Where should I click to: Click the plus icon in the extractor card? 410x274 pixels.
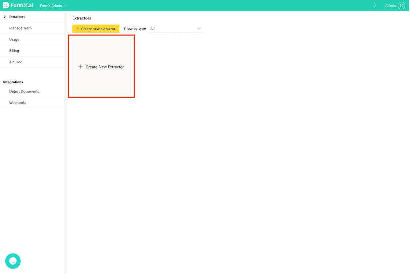point(81,67)
